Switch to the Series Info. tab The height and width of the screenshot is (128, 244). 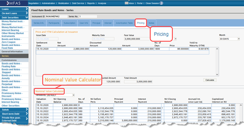(x=39, y=23)
